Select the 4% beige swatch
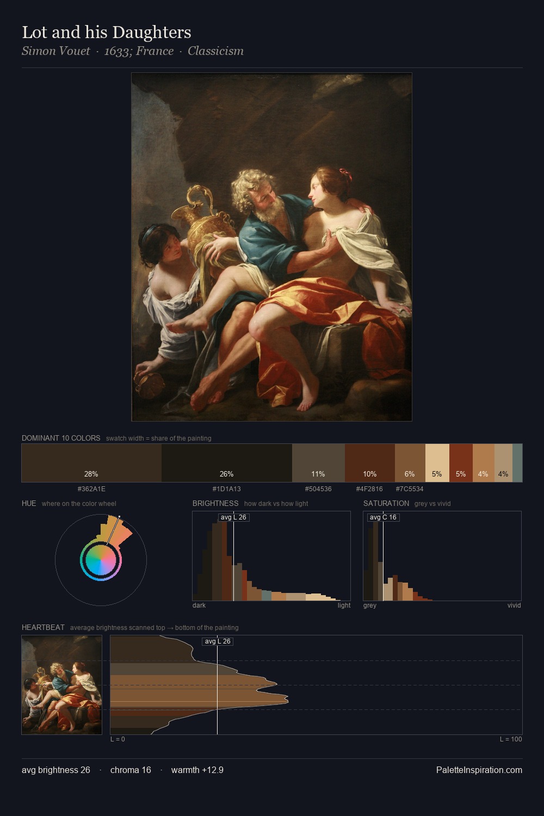Screen dimensions: 544x816 [503, 463]
